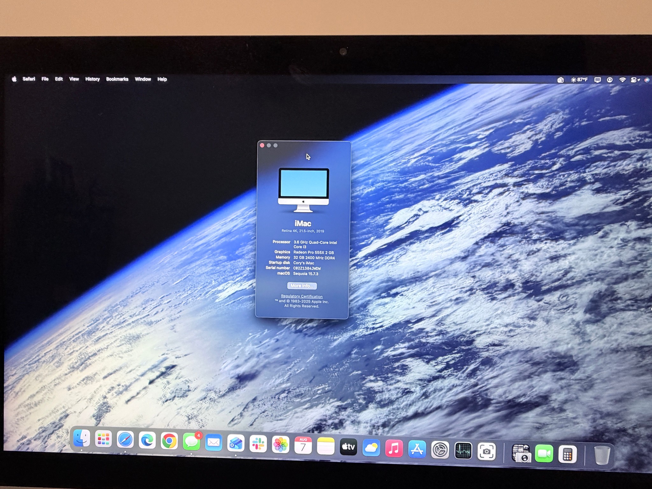
Task: Open the History menu
Action: pos(92,79)
